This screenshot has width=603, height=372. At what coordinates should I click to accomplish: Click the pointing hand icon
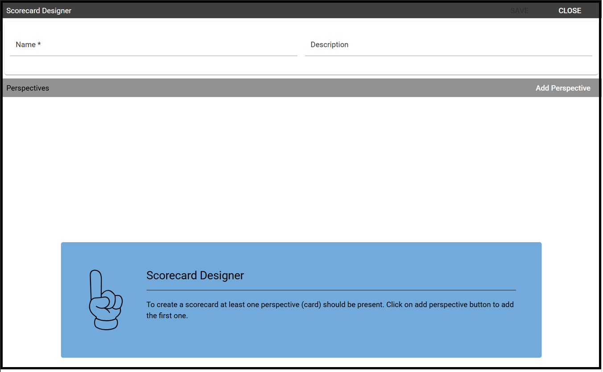click(106, 300)
